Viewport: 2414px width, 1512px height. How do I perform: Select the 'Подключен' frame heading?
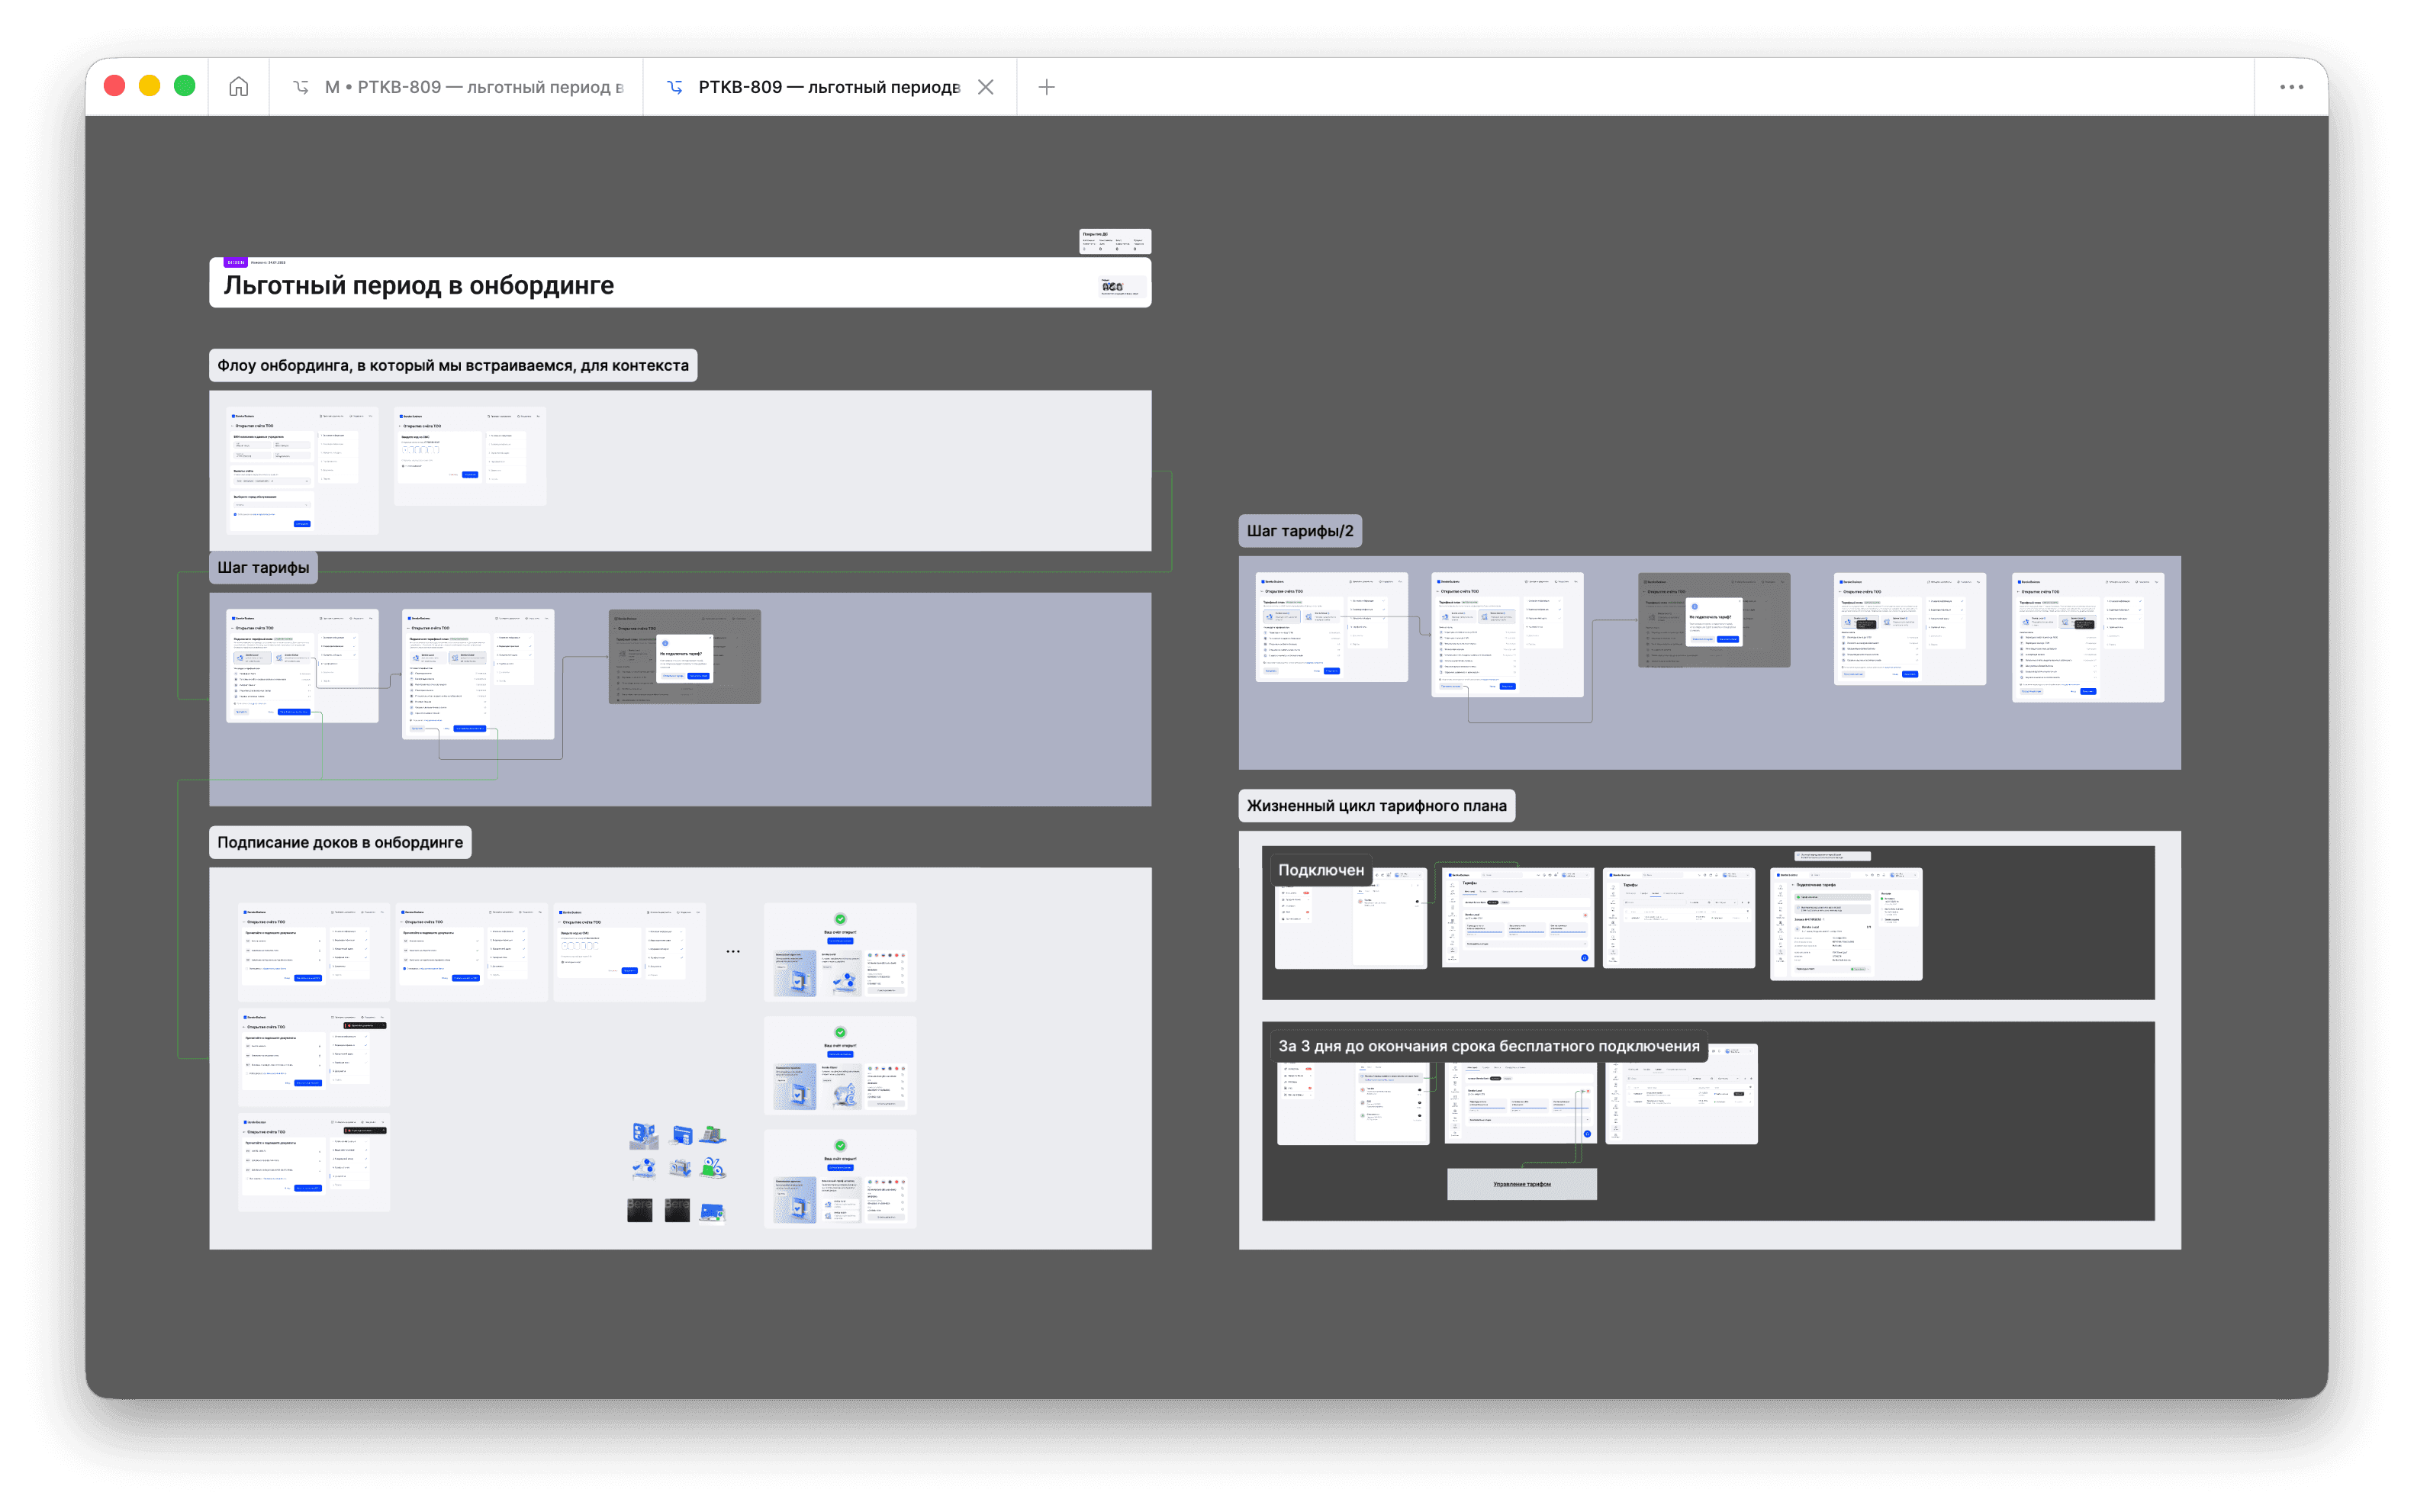[1320, 870]
